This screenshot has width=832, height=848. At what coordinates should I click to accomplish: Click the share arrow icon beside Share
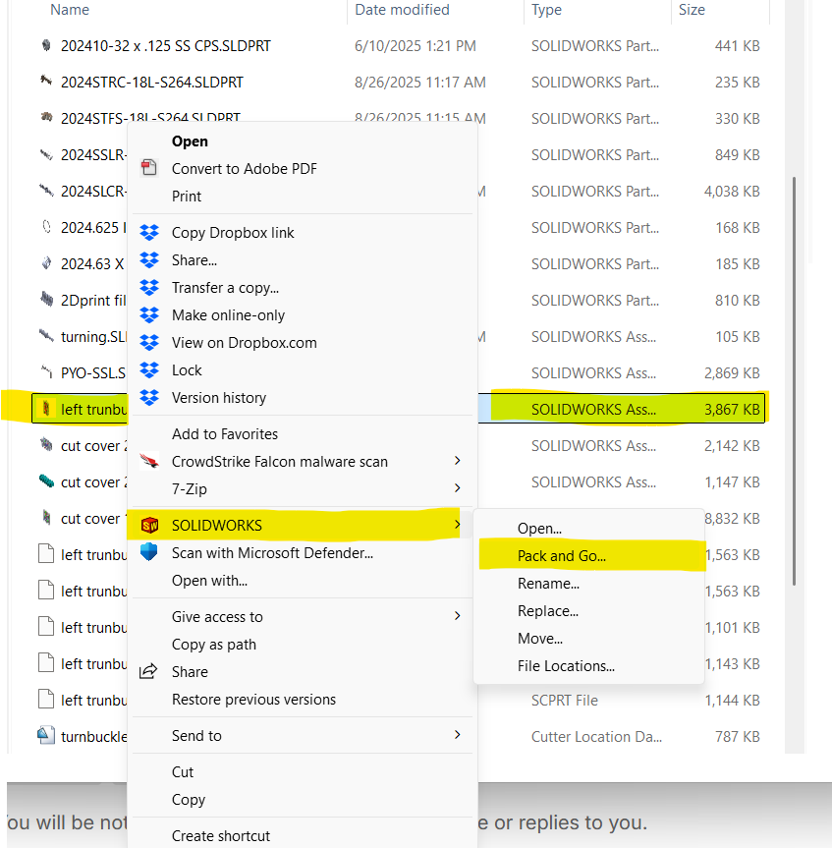[x=149, y=672]
